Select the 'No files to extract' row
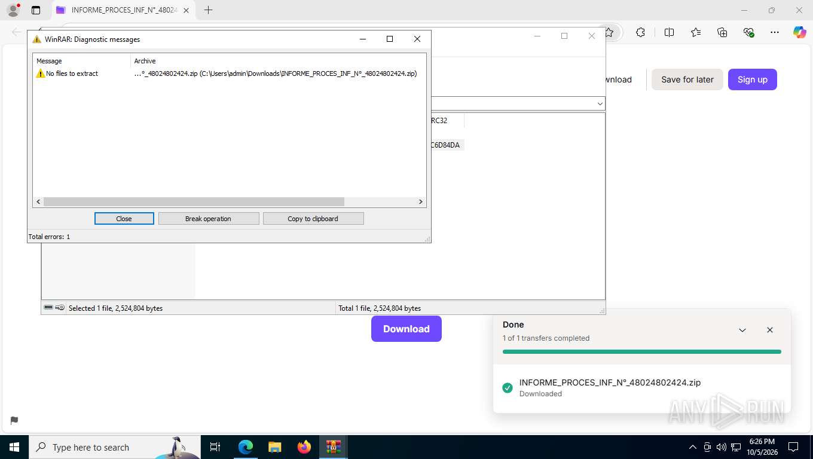 point(230,74)
